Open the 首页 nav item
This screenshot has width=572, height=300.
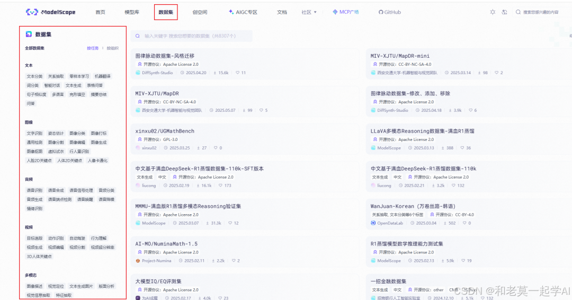point(100,12)
